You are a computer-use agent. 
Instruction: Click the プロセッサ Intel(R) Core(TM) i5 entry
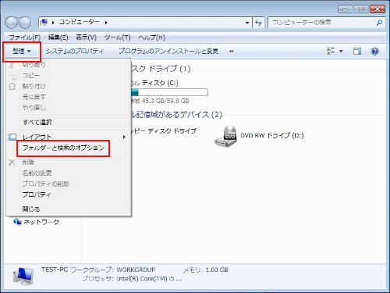coord(132,279)
